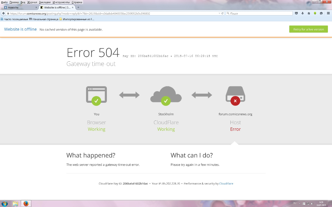Click the Stockholm location label
This screenshot has height=207, width=332.
click(x=166, y=114)
